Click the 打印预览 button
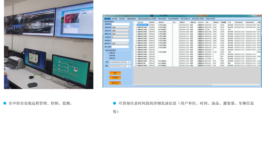This screenshot has height=144, width=262. [x=115, y=78]
